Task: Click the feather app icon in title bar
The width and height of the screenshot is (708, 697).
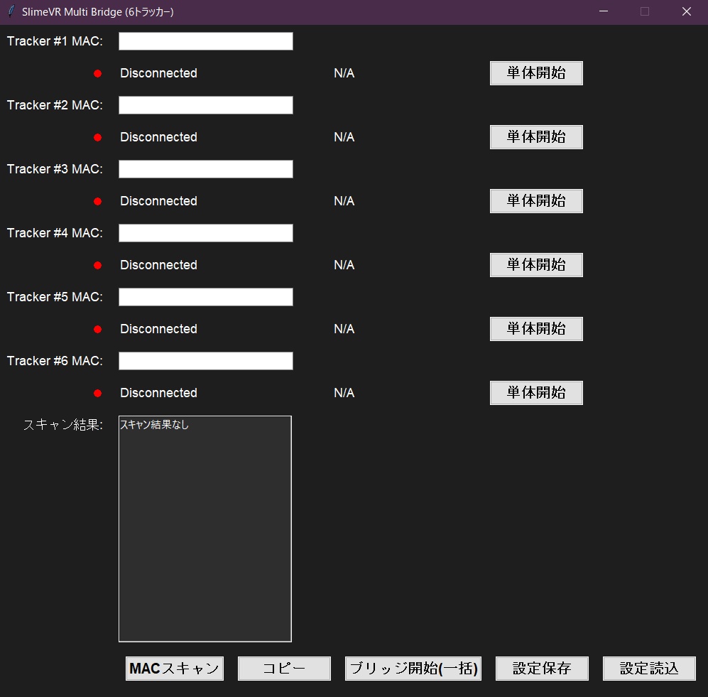Action: [11, 11]
